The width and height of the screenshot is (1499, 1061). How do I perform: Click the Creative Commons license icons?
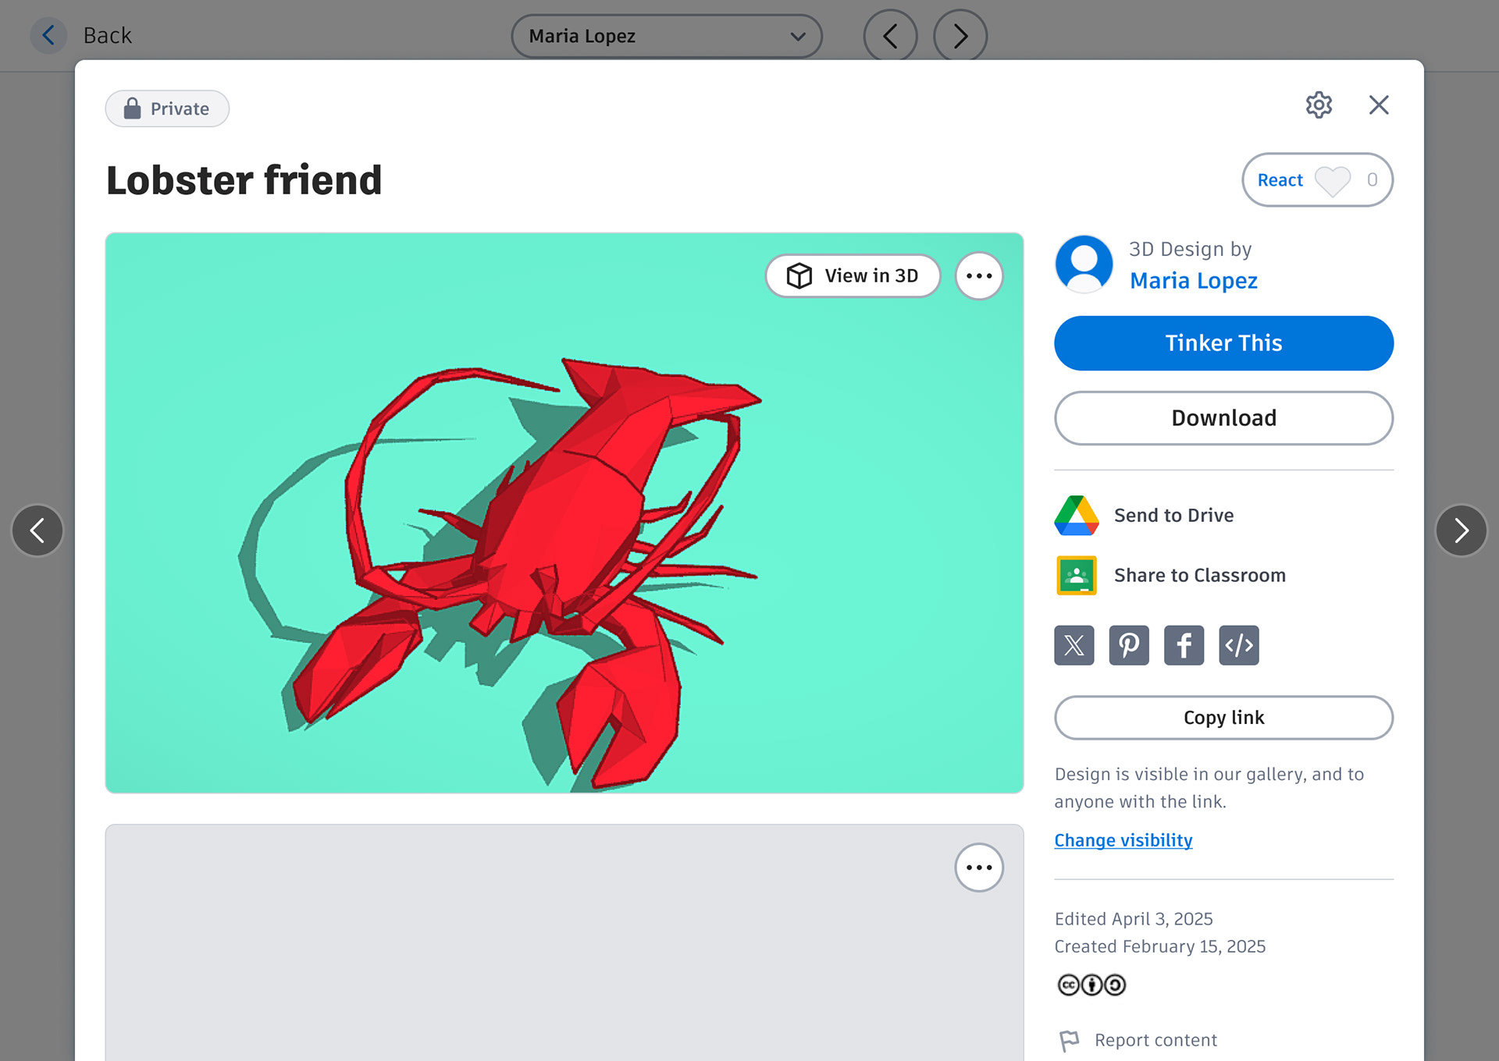coord(1091,985)
